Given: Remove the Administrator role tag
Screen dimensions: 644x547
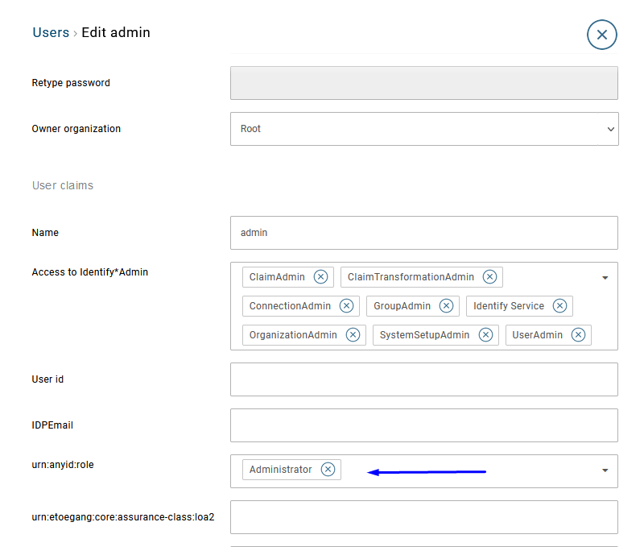Looking at the screenshot, I should point(328,470).
